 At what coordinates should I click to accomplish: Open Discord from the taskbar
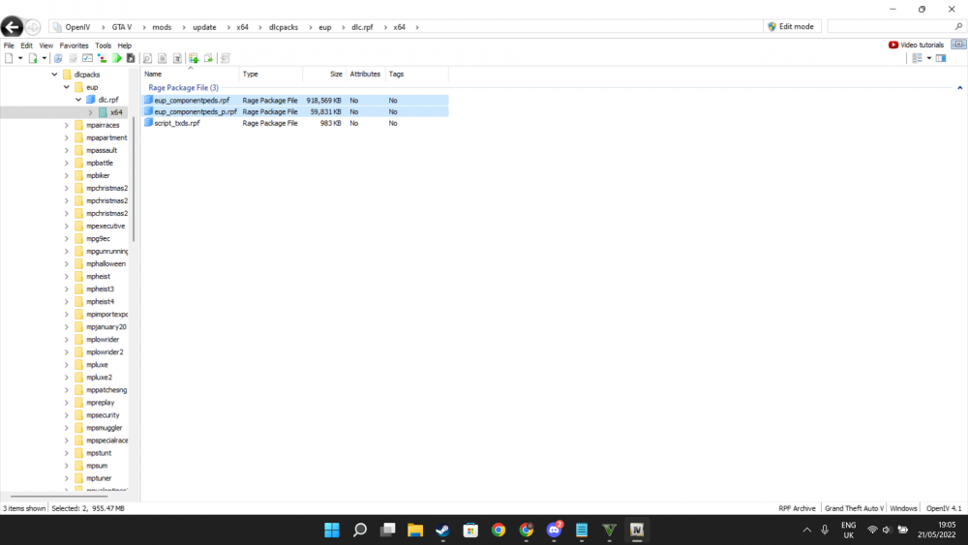click(554, 530)
